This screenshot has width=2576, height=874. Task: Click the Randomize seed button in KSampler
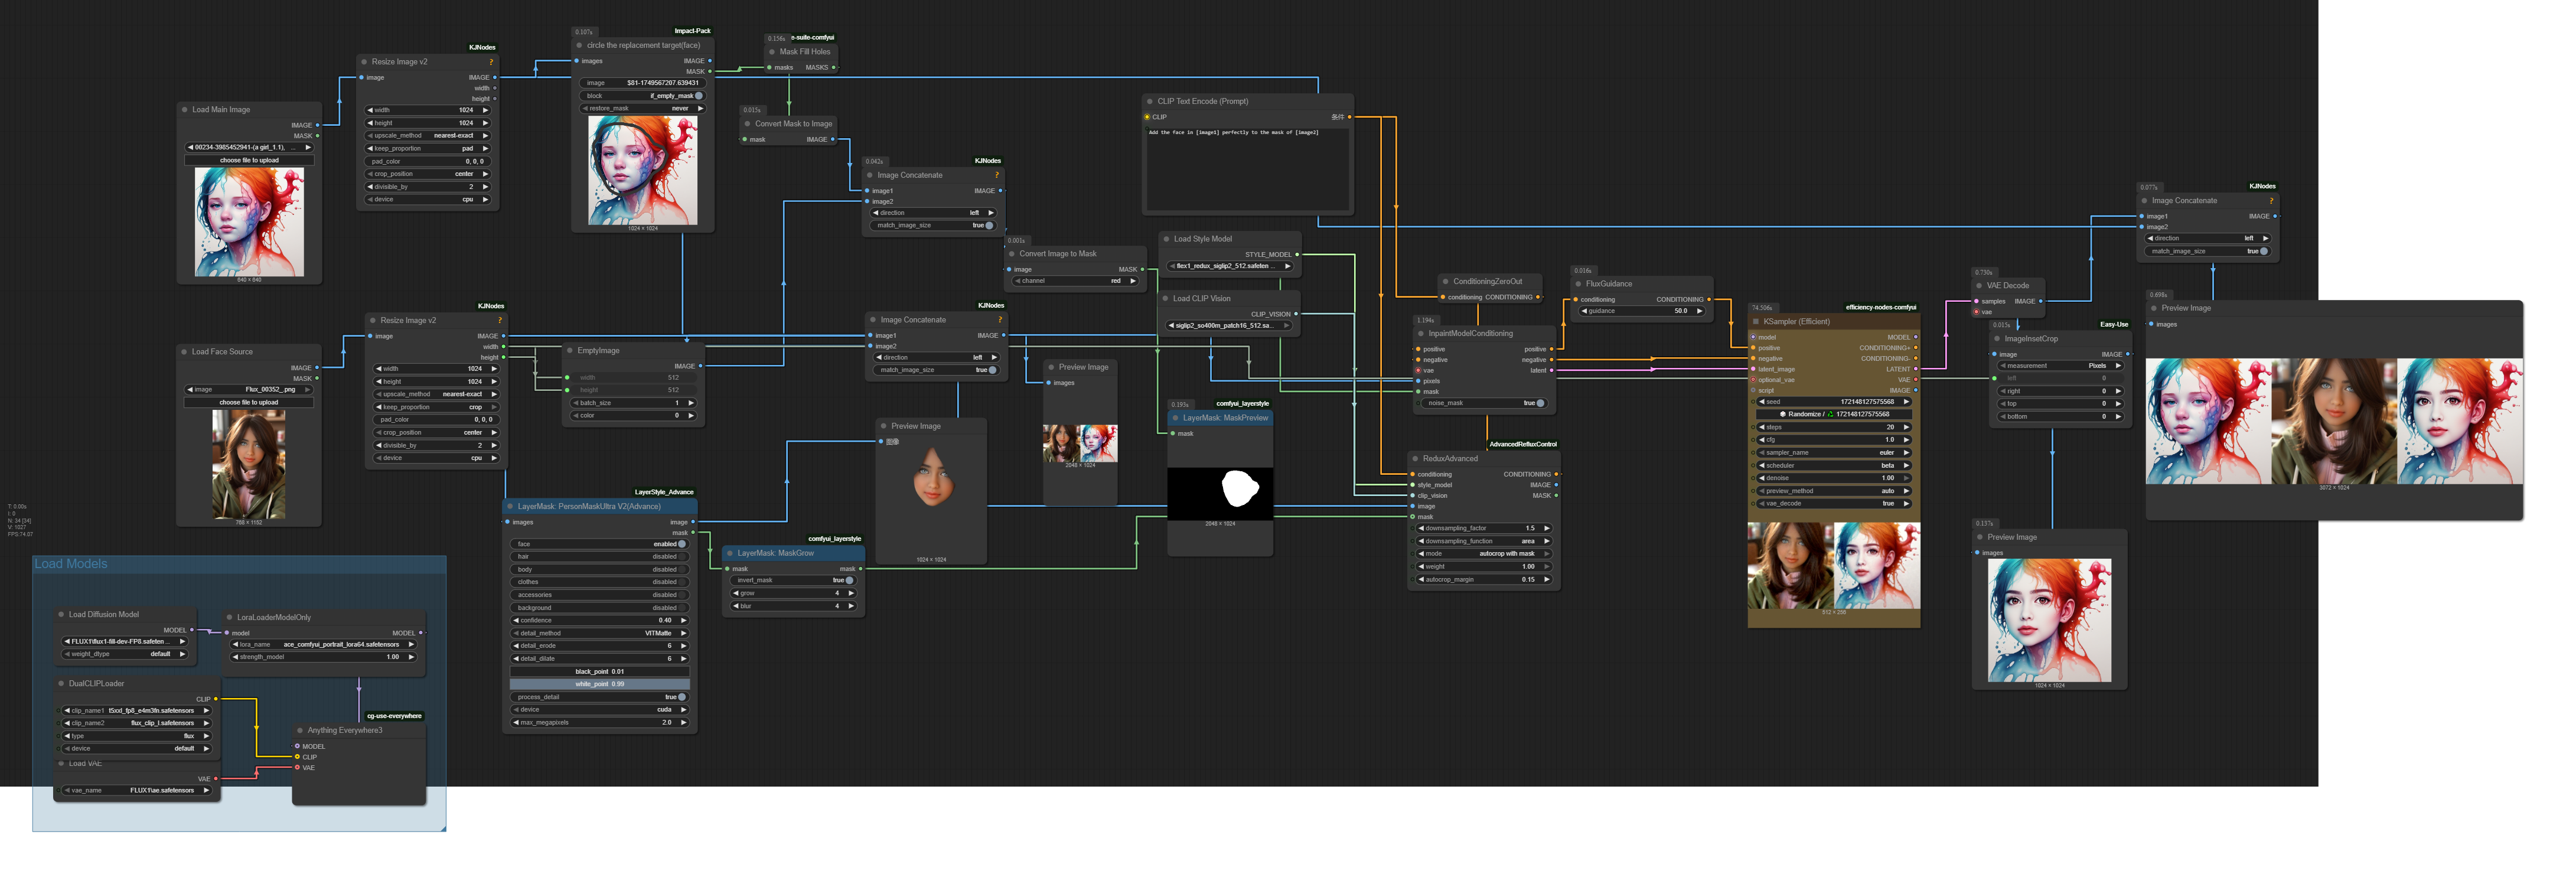(x=1834, y=414)
